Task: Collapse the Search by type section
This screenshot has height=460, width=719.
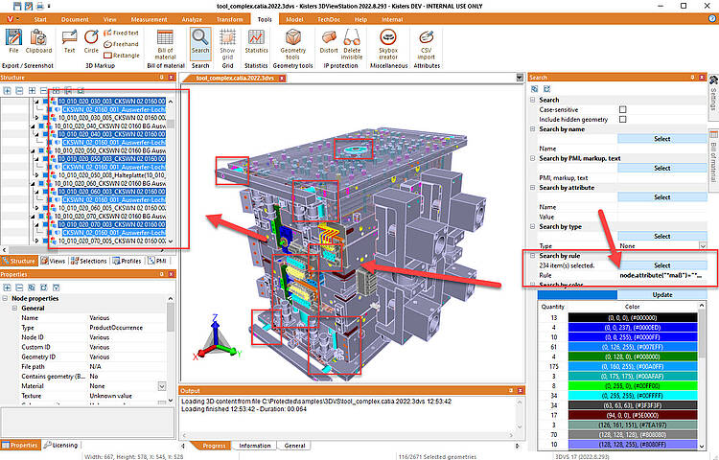Action: pyautogui.click(x=533, y=227)
